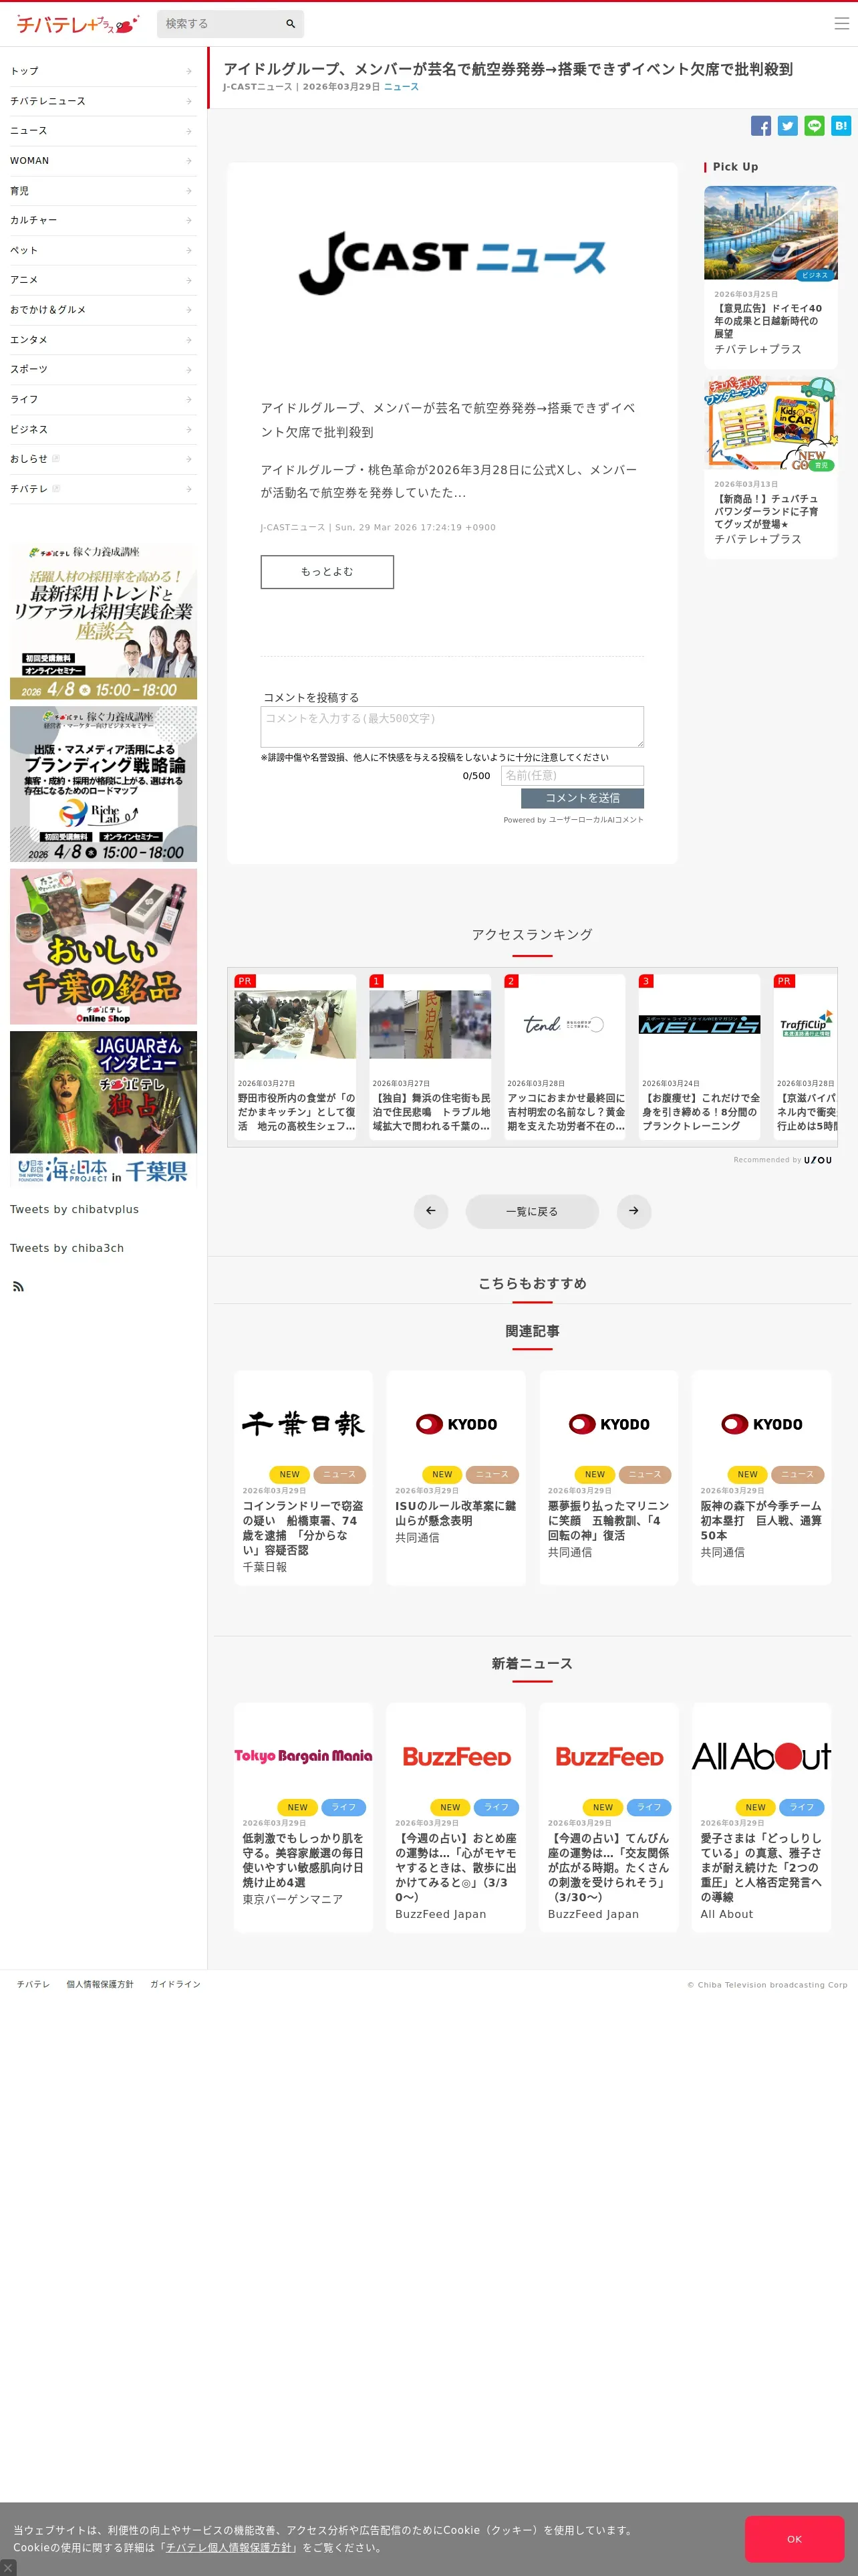Open ranking item 舞浜の住宅街 thumbnail
This screenshot has width=858, height=2576.
tap(430, 1025)
